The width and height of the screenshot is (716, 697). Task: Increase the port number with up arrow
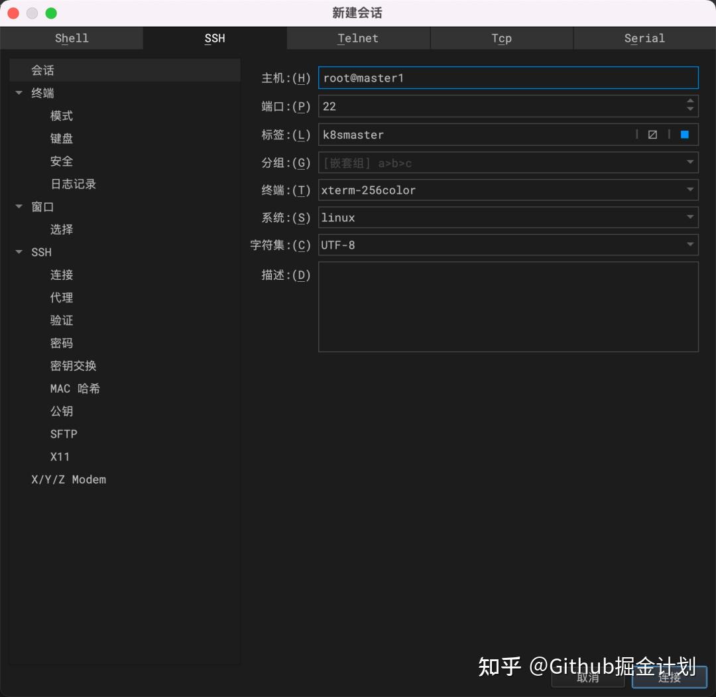[x=690, y=101]
